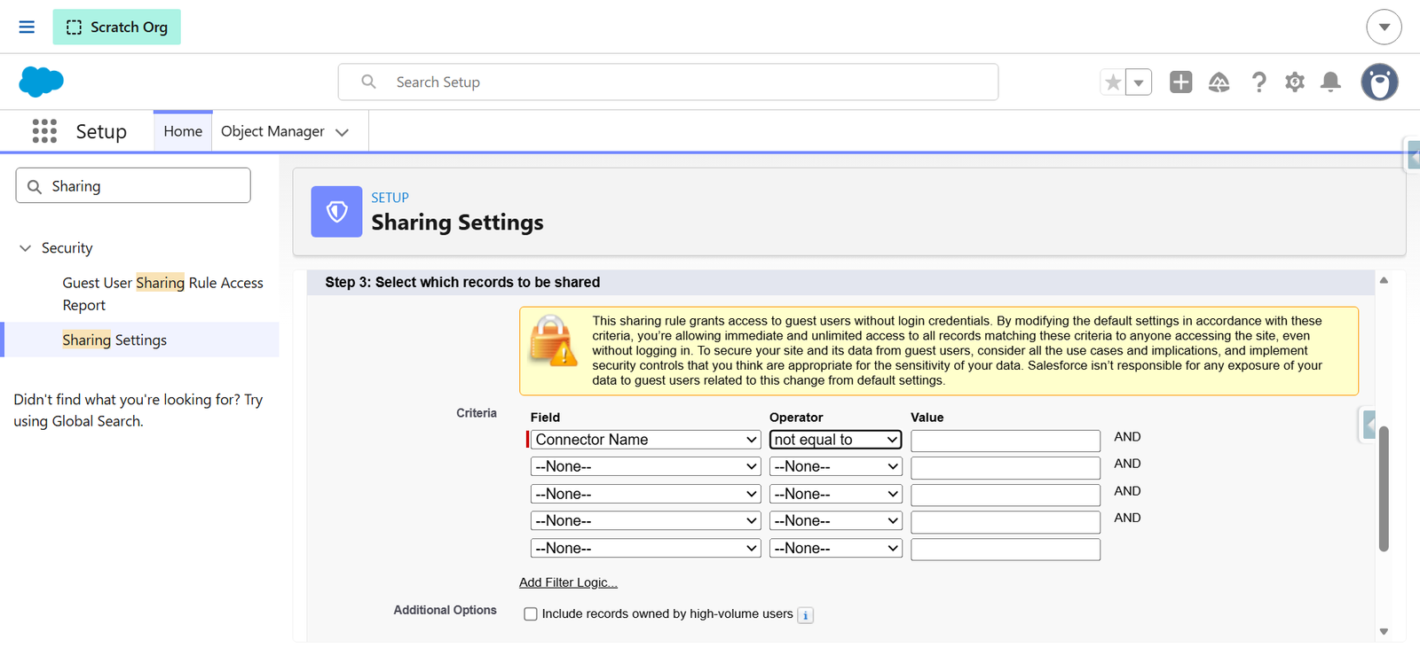Click the SETUP breadcrumb text
The height and width of the screenshot is (656, 1420).
[x=390, y=198]
